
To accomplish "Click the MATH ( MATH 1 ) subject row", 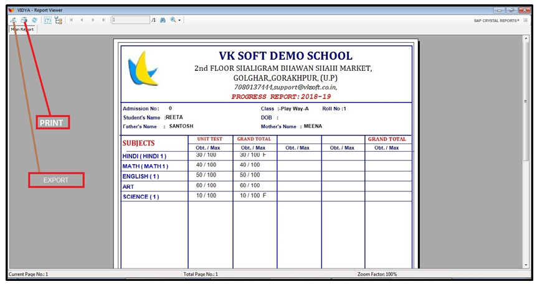I will (x=146, y=167).
